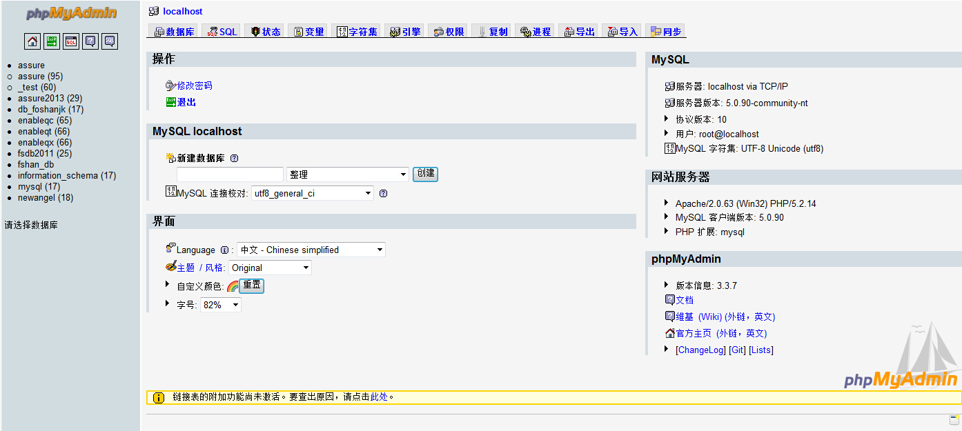The height and width of the screenshot is (431, 962).
Task: Click the server icon beside the localhost heading
Action: [x=154, y=11]
